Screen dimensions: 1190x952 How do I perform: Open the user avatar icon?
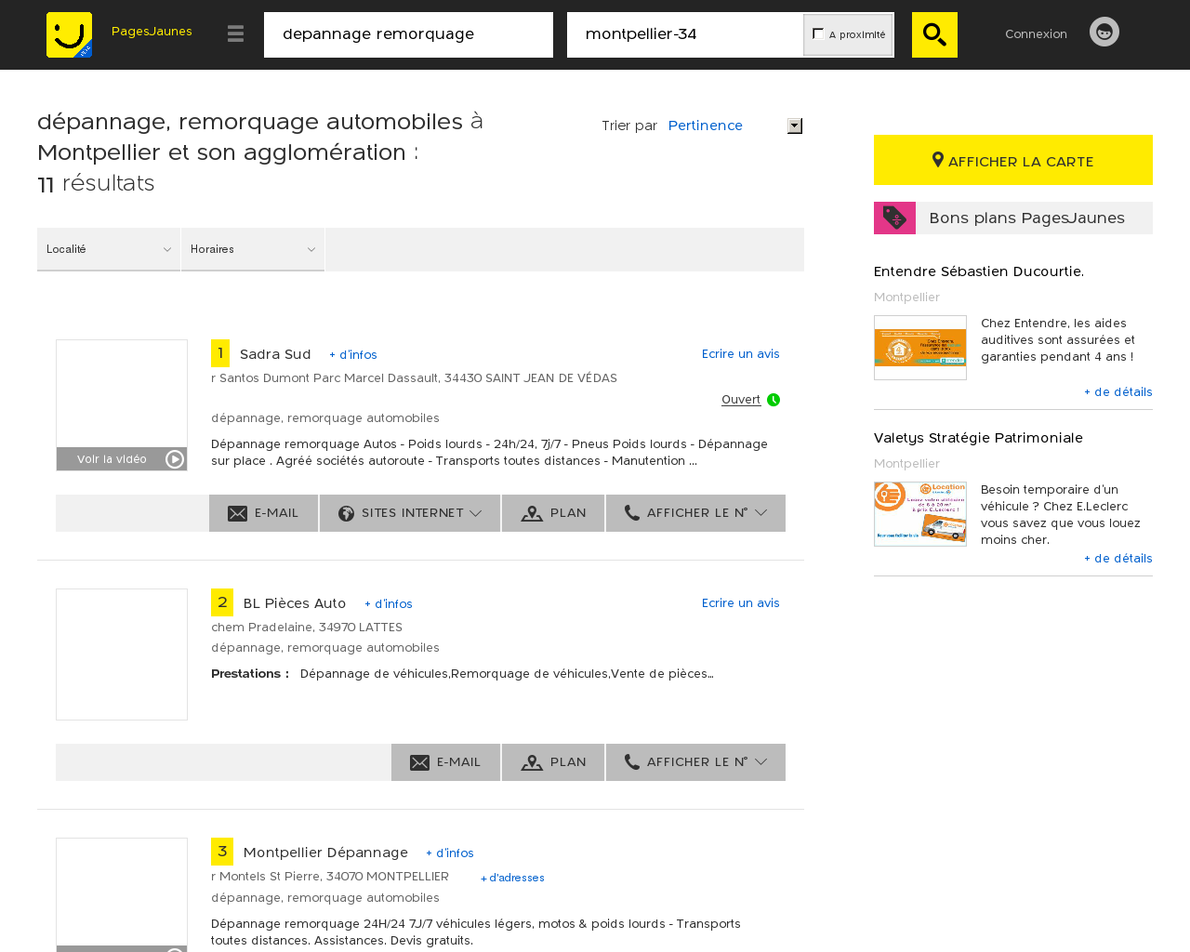click(x=1104, y=33)
